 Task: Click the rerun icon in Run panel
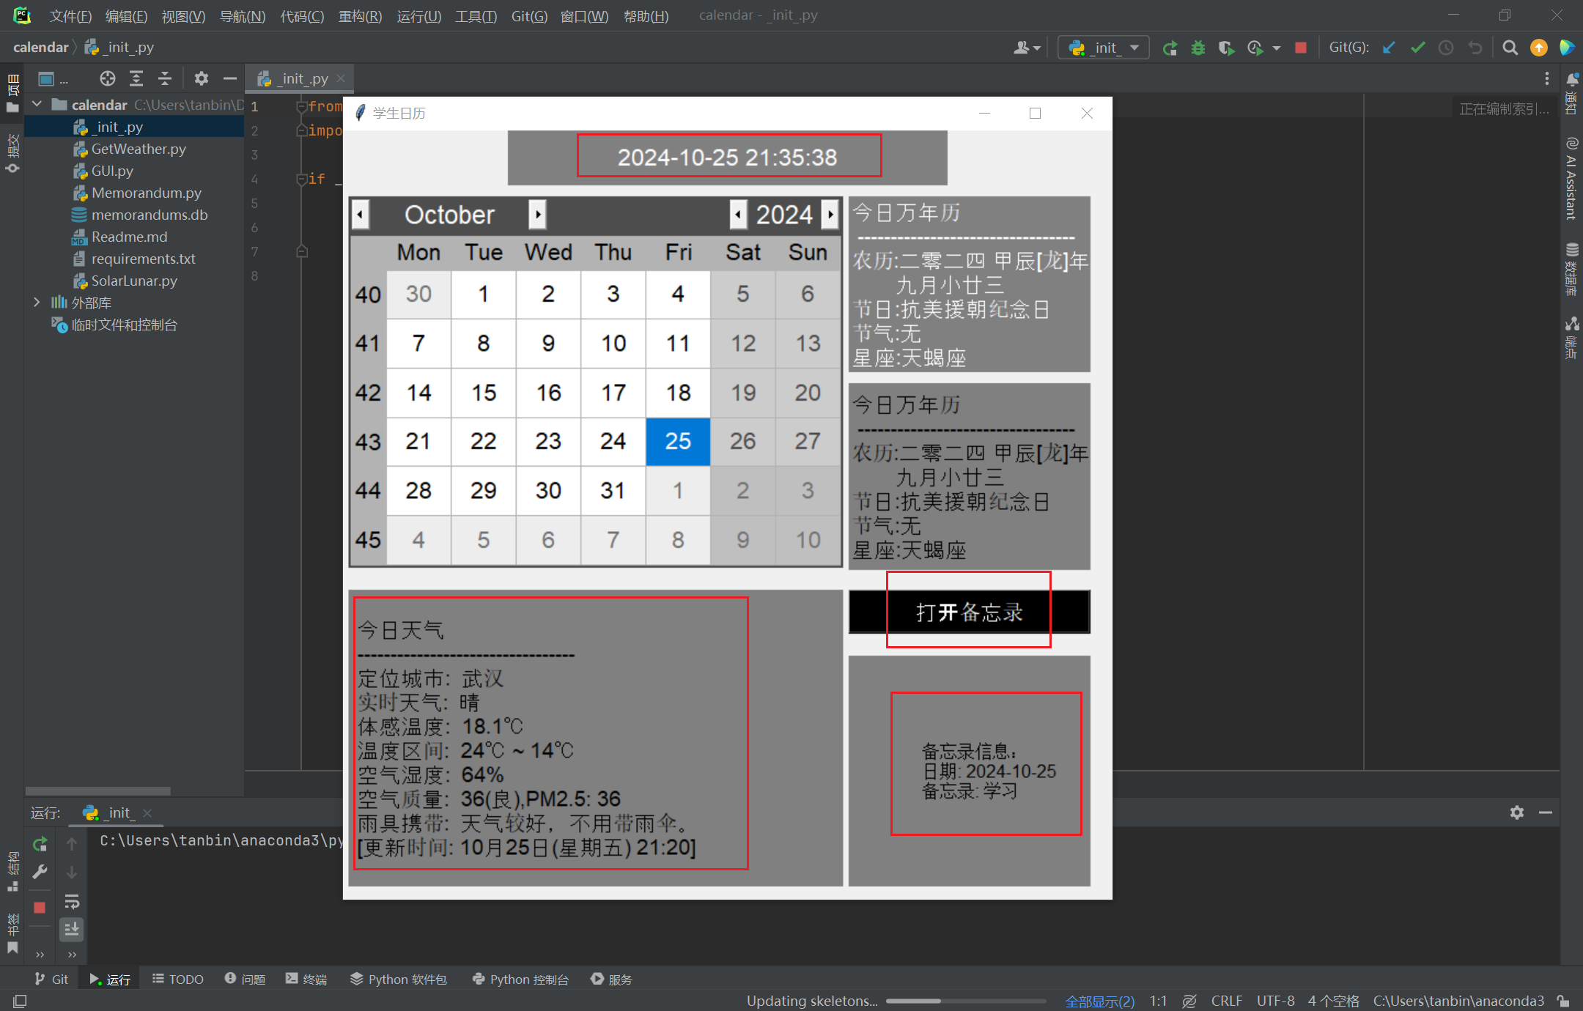[40, 844]
